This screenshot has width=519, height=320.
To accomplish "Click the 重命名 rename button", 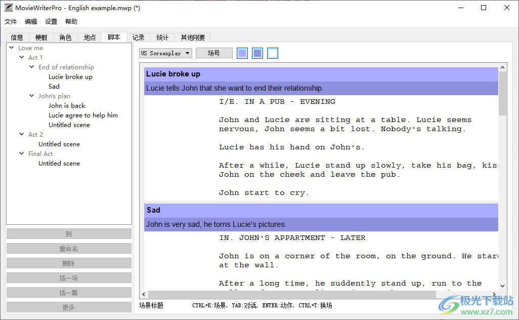I will point(69,249).
